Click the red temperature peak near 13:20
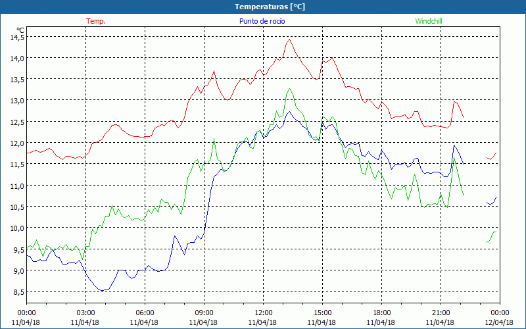 click(289, 39)
